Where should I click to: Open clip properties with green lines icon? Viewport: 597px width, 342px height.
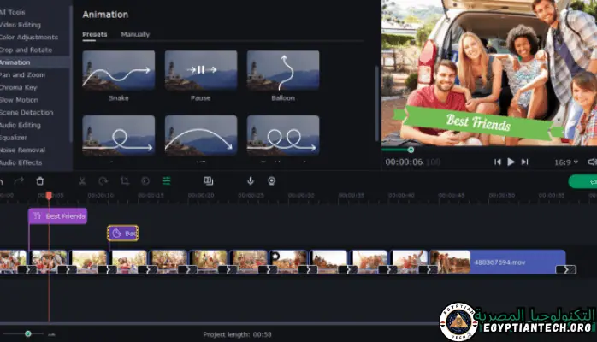(x=166, y=181)
